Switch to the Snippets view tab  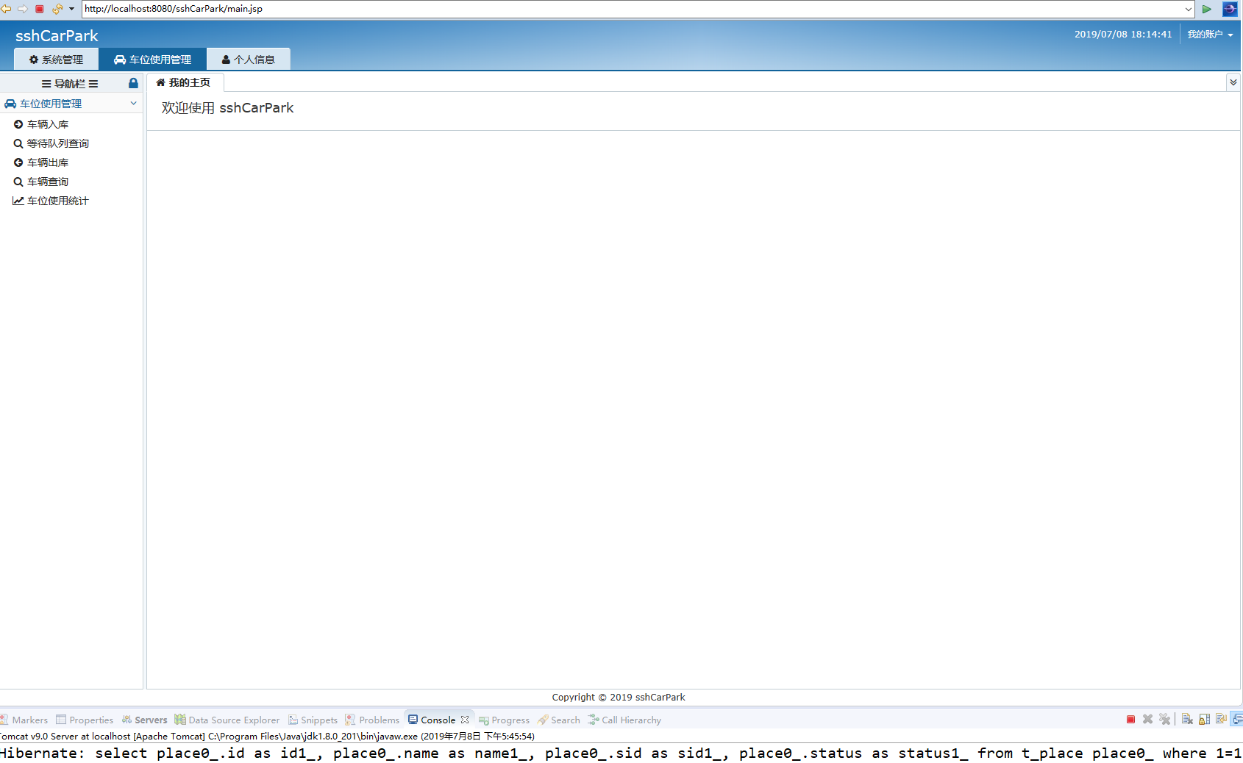(x=313, y=720)
